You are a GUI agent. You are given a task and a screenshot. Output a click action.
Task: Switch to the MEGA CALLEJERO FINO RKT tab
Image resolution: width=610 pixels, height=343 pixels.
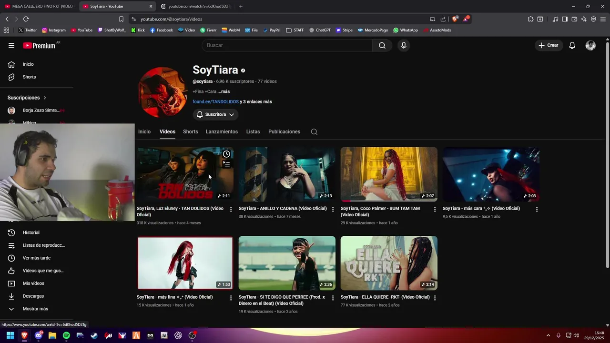tap(39, 6)
